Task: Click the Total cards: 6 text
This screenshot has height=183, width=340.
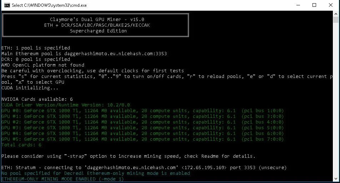Action: click(x=21, y=145)
